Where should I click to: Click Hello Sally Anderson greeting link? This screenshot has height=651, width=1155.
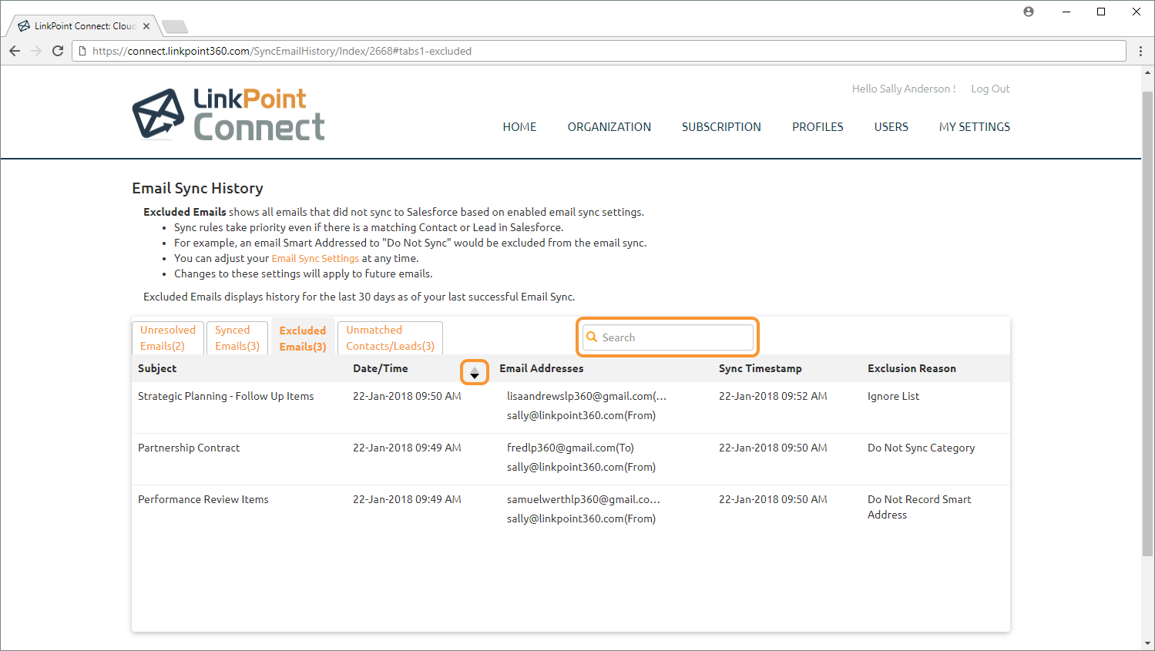pos(903,89)
